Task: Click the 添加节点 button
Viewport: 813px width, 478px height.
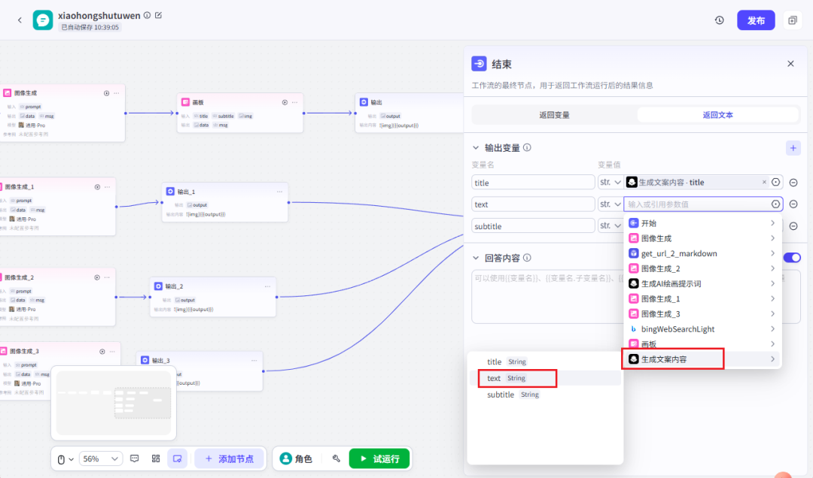Action: 229,459
